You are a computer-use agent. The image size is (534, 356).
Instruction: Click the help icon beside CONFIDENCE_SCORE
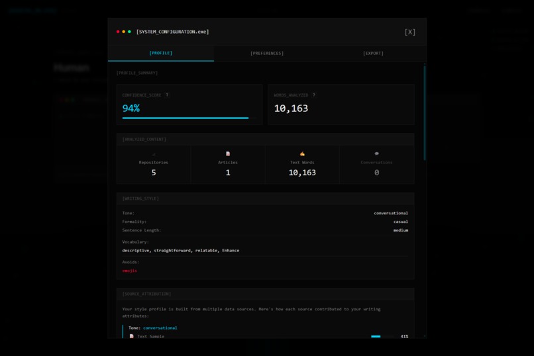point(167,95)
